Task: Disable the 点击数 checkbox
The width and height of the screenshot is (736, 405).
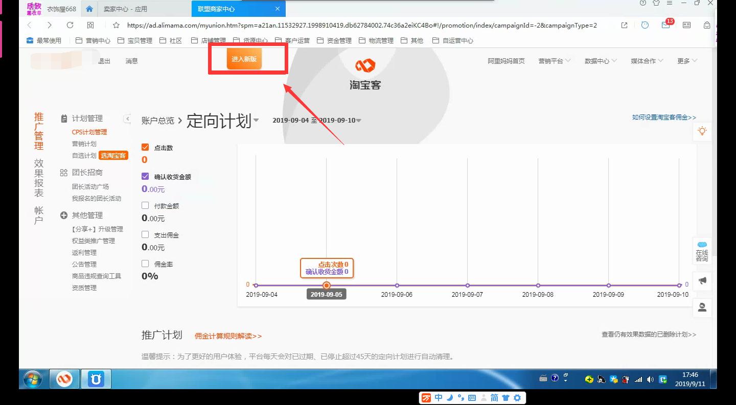Action: pyautogui.click(x=145, y=147)
